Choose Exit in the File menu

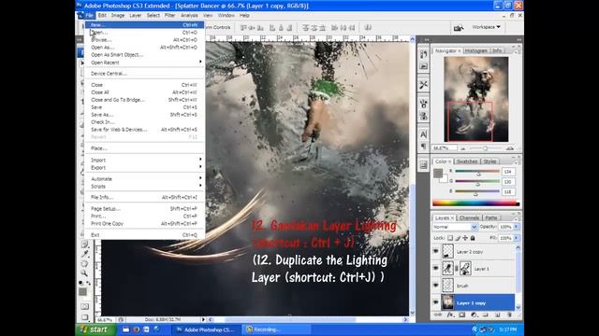(x=145, y=235)
